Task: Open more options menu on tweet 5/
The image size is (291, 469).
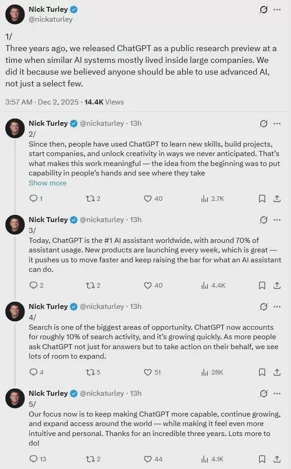Action: click(277, 393)
